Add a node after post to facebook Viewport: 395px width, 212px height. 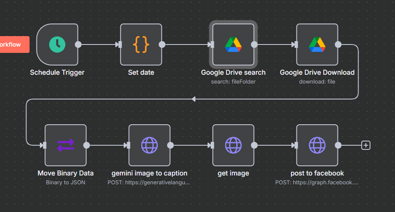click(x=366, y=145)
